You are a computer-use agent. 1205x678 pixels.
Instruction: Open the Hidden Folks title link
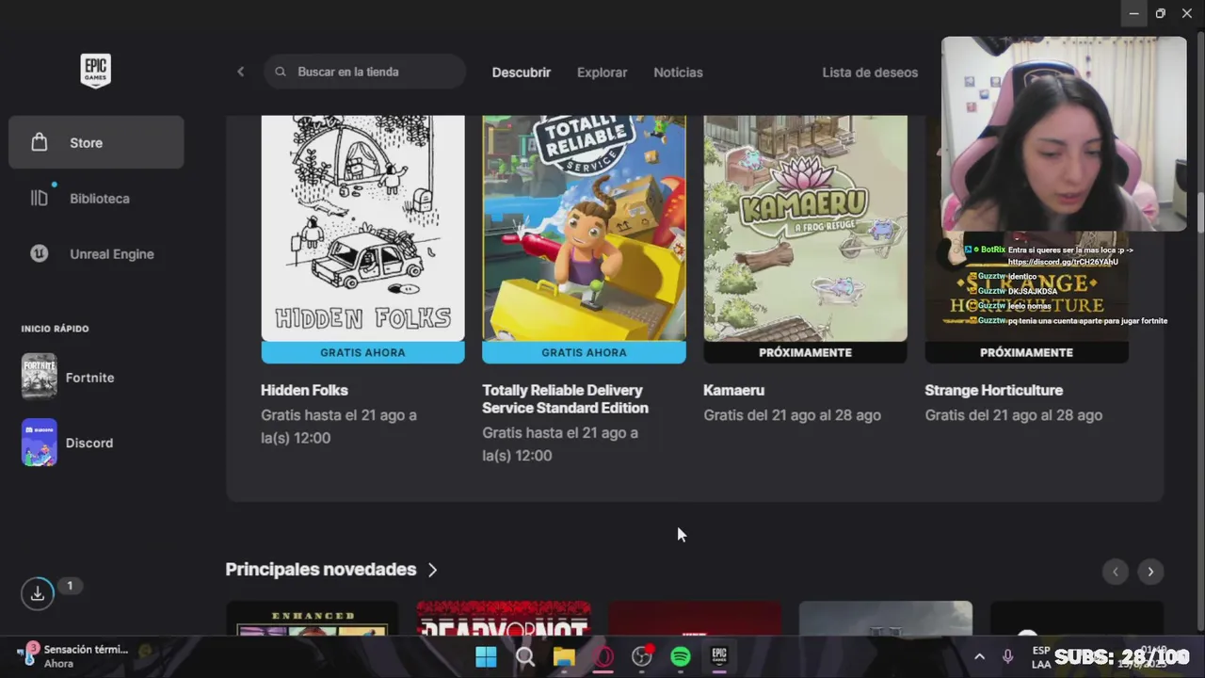click(x=304, y=390)
